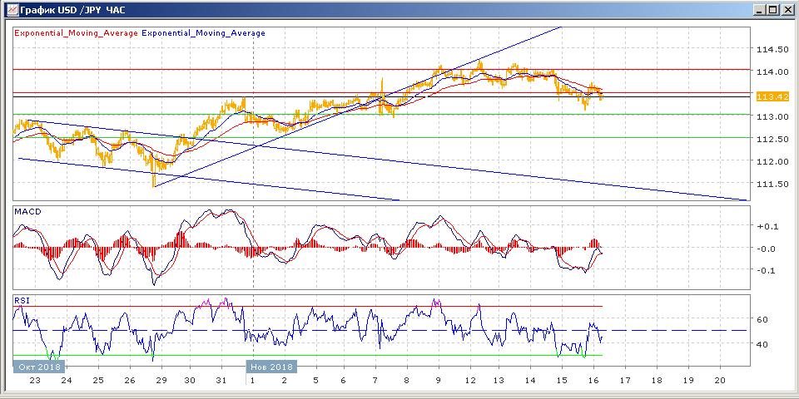Image resolution: width=799 pixels, height=399 pixels.
Task: Click date label 6 on time axis
Action: [x=344, y=381]
